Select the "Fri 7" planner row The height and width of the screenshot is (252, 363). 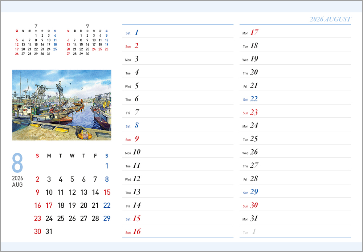[178, 111]
